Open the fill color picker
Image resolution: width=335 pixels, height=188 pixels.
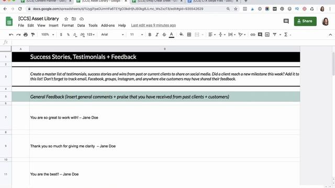click(182, 34)
